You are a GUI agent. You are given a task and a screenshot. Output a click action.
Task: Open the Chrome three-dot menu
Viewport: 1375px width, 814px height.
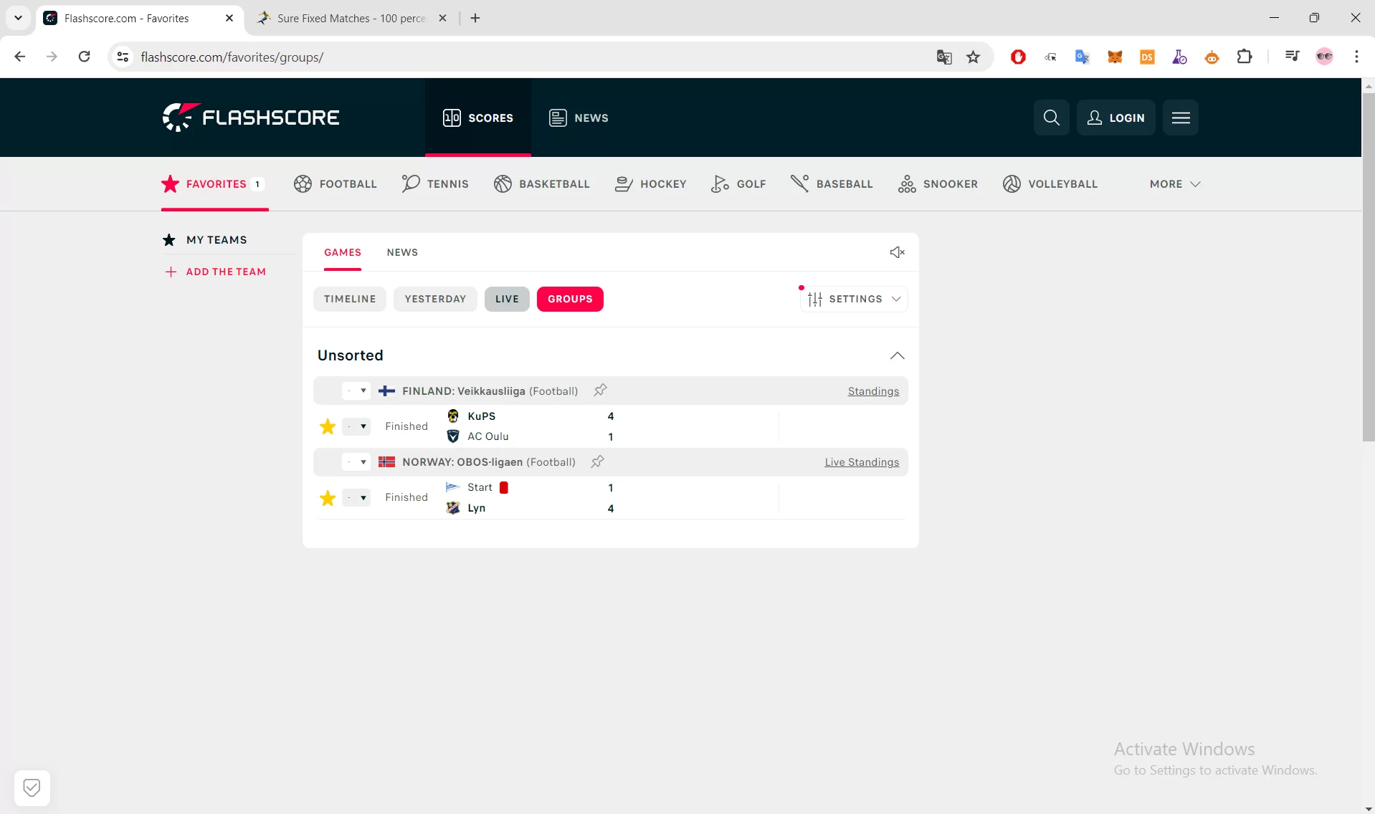[1356, 57]
